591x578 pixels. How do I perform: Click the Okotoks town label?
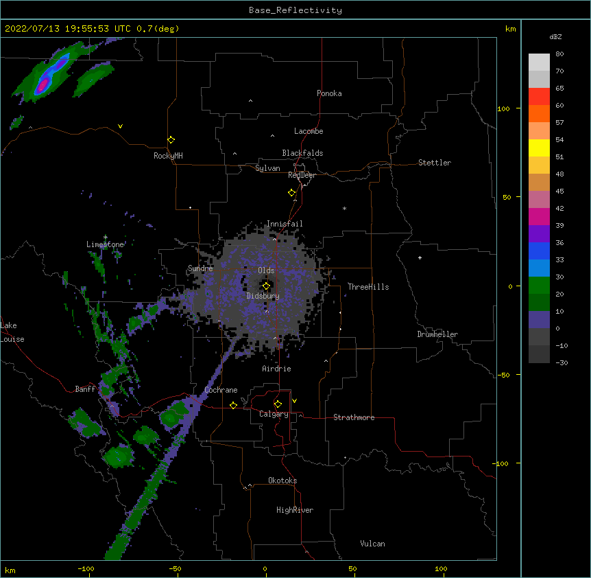[x=282, y=481]
